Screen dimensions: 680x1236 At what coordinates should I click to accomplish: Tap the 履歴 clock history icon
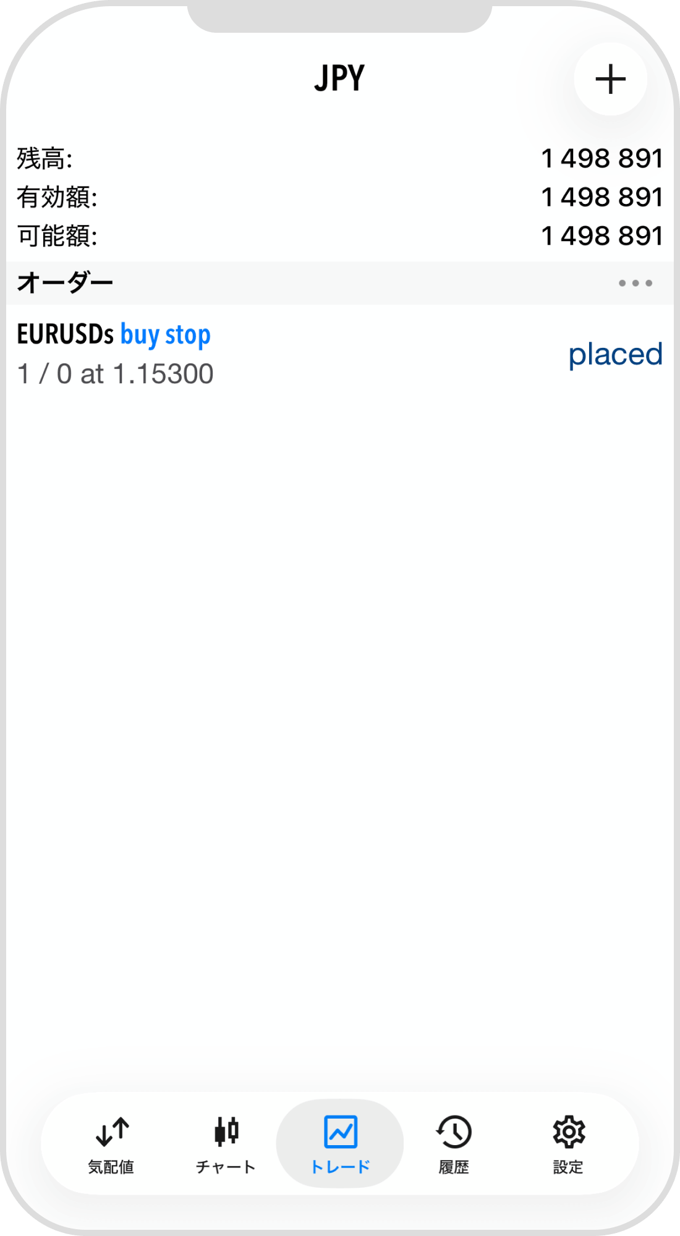[x=454, y=1132]
